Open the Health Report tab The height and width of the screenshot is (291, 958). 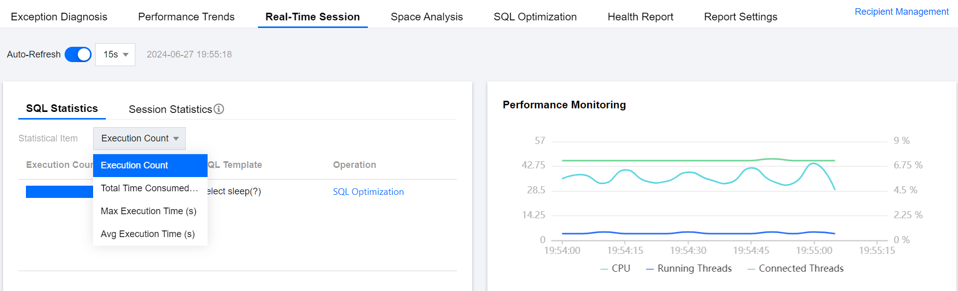640,17
